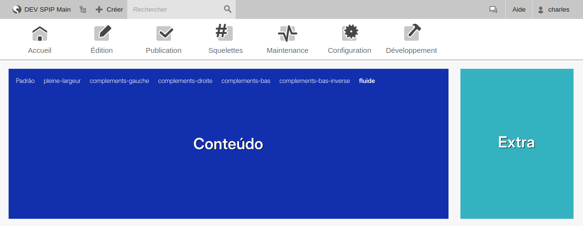
Task: Open the Squelettes hash icon
Action: [225, 33]
